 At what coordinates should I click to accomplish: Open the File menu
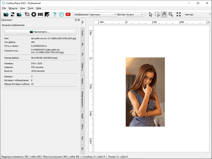coord(4,8)
